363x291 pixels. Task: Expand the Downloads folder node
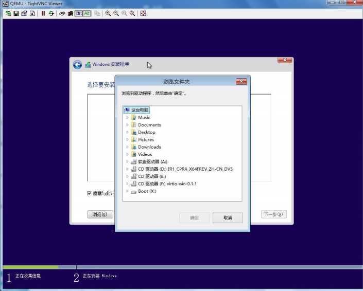tap(127, 147)
